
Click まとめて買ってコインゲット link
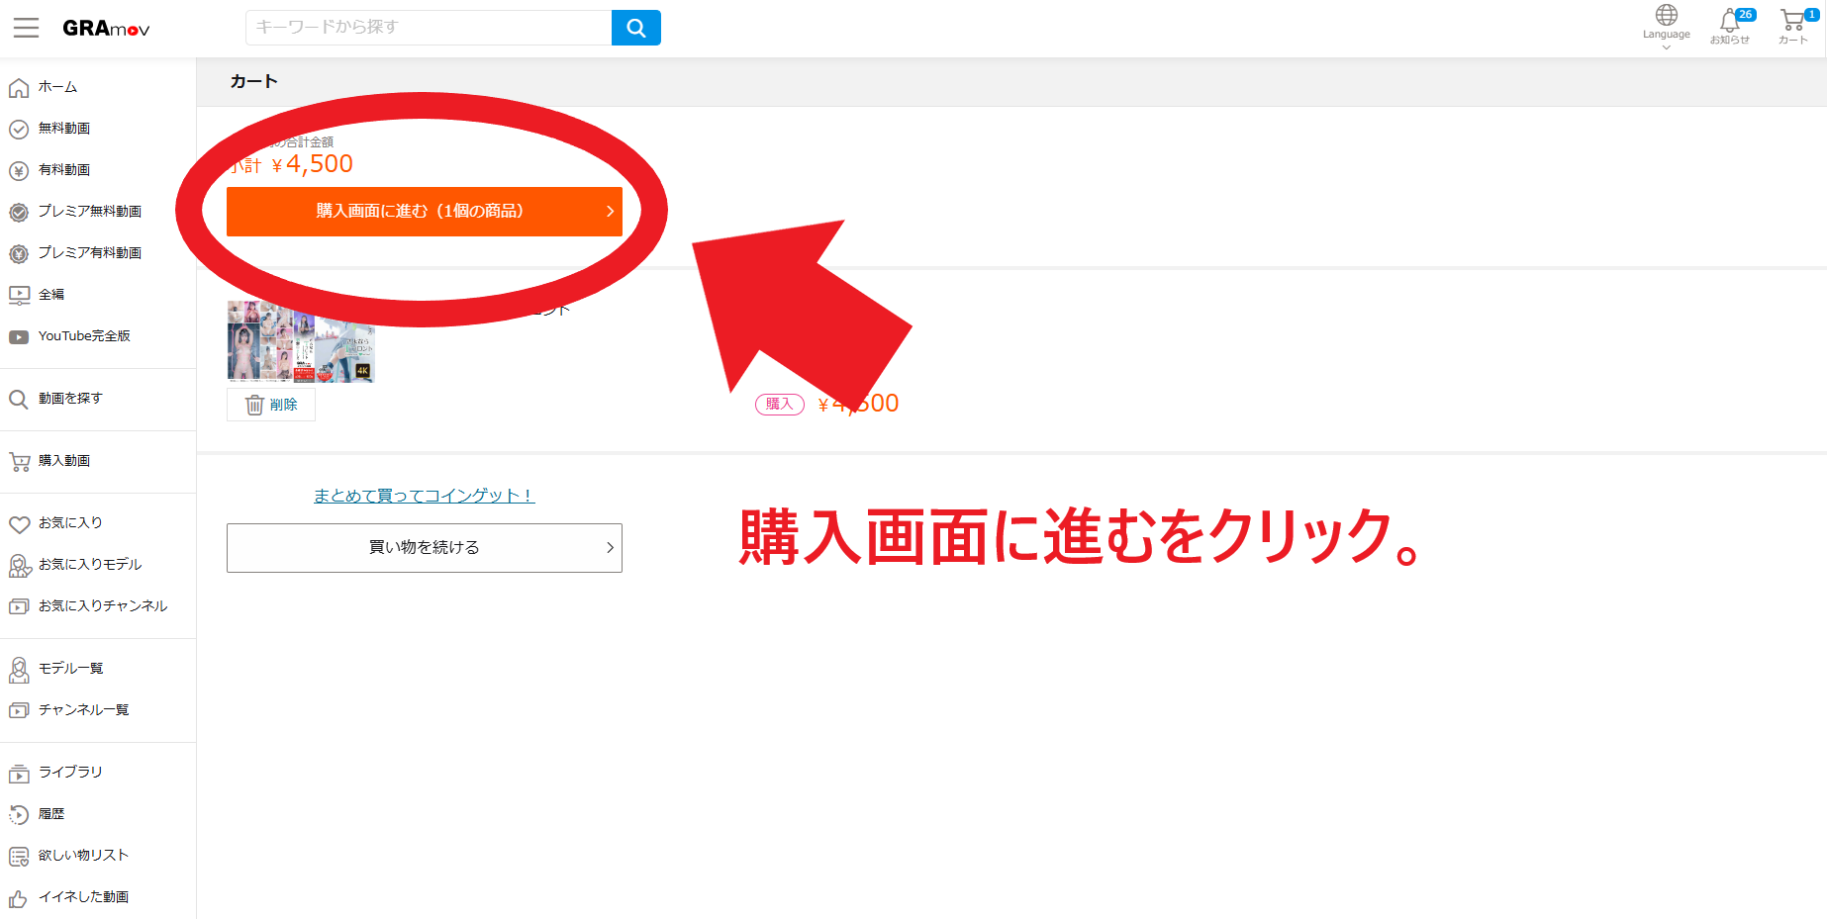[x=425, y=496]
